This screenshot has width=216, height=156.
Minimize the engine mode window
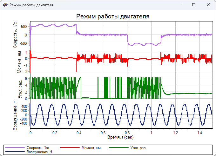coord(179,5)
